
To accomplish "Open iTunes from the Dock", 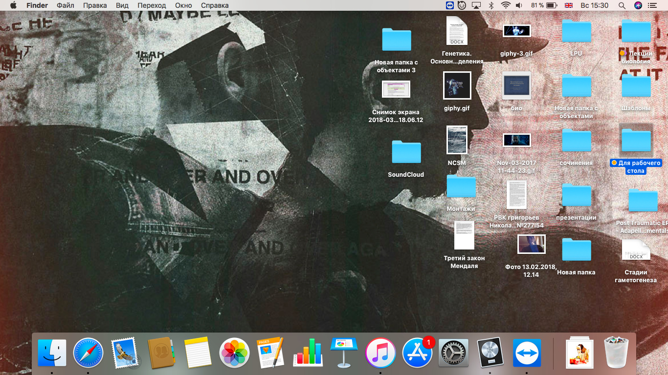I will [380, 353].
